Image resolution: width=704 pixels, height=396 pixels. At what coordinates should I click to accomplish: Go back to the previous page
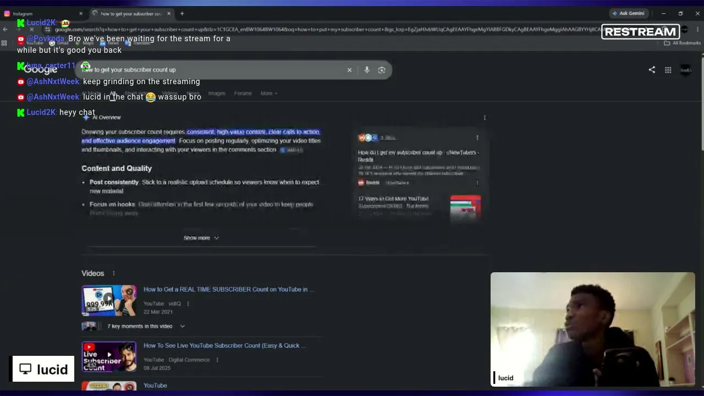pos(5,29)
